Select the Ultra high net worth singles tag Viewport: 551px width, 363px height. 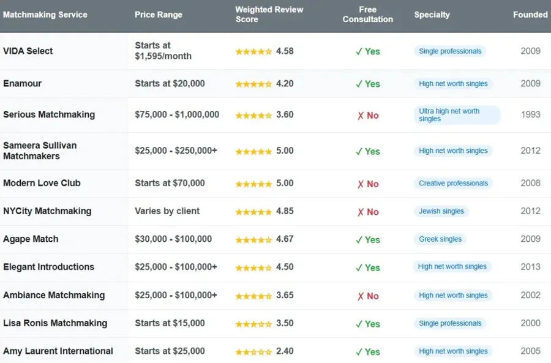457,115
